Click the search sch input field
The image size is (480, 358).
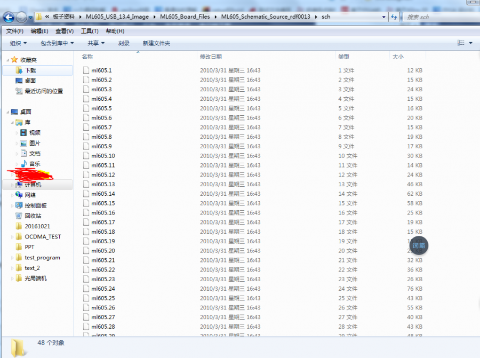[x=442, y=17]
